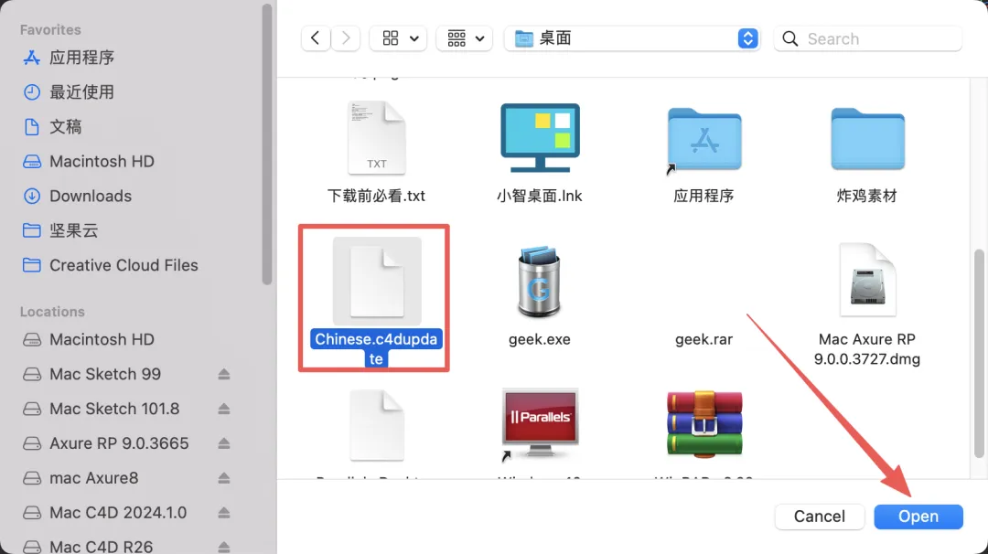Screen dimensions: 988x554
Task: Eject Axure RP 9.0.3665 volume
Action: point(224,443)
